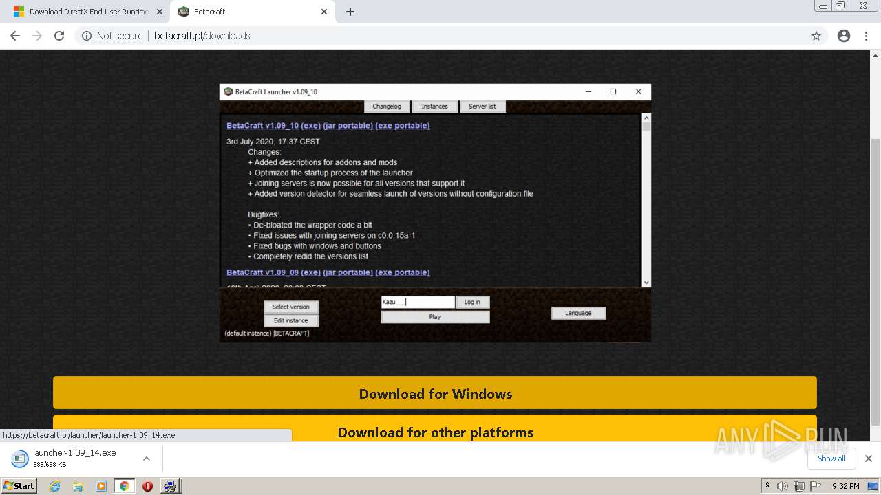Viewport: 881px width, 495px height.
Task: Click the browser forward arrow
Action: 36,36
